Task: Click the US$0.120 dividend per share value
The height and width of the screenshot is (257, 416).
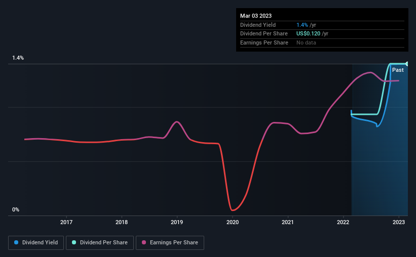Action: coord(308,34)
